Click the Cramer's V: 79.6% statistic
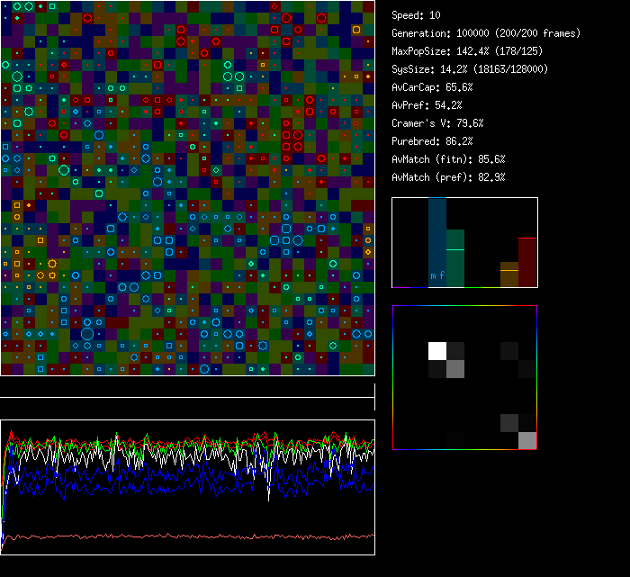 [437, 123]
